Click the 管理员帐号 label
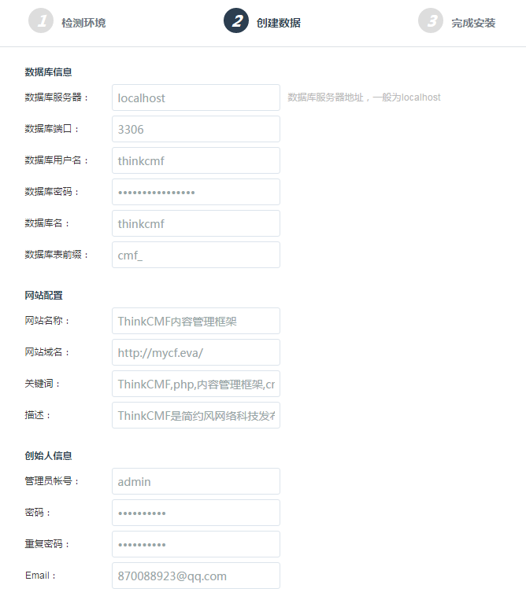Viewport: 526px width, 596px height. click(52, 481)
